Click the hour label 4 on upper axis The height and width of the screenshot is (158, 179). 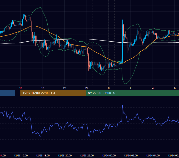[153, 88]
